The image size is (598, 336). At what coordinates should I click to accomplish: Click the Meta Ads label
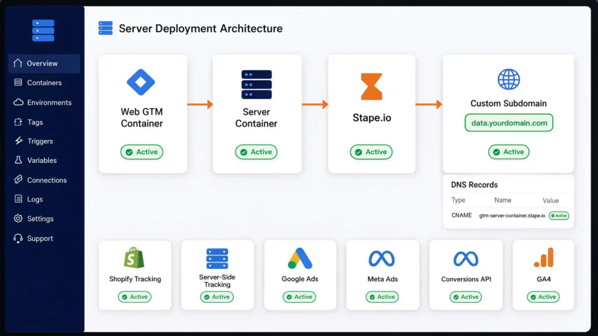[x=383, y=279]
